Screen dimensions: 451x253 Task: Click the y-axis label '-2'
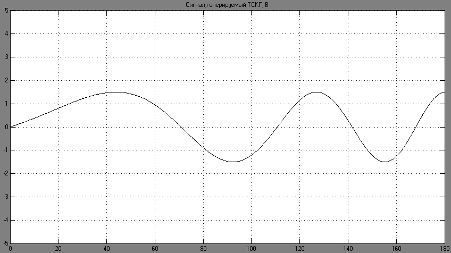point(6,174)
